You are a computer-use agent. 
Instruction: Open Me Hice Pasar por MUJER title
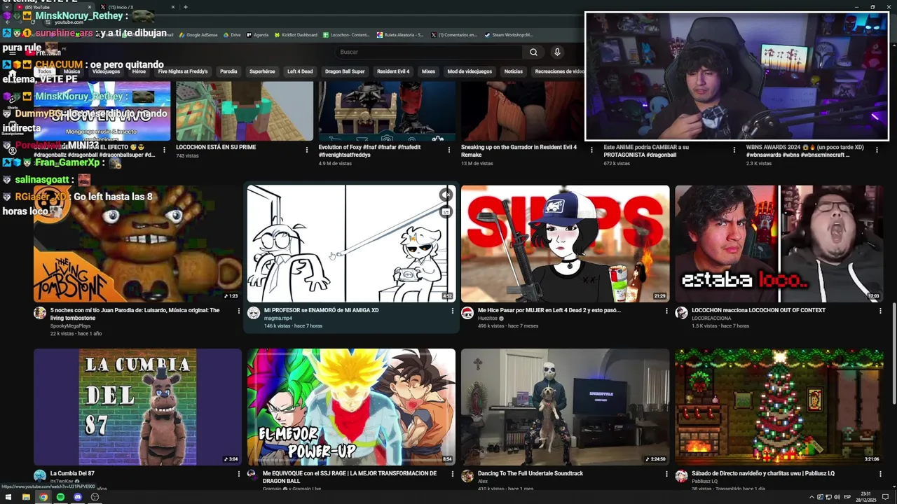(549, 310)
